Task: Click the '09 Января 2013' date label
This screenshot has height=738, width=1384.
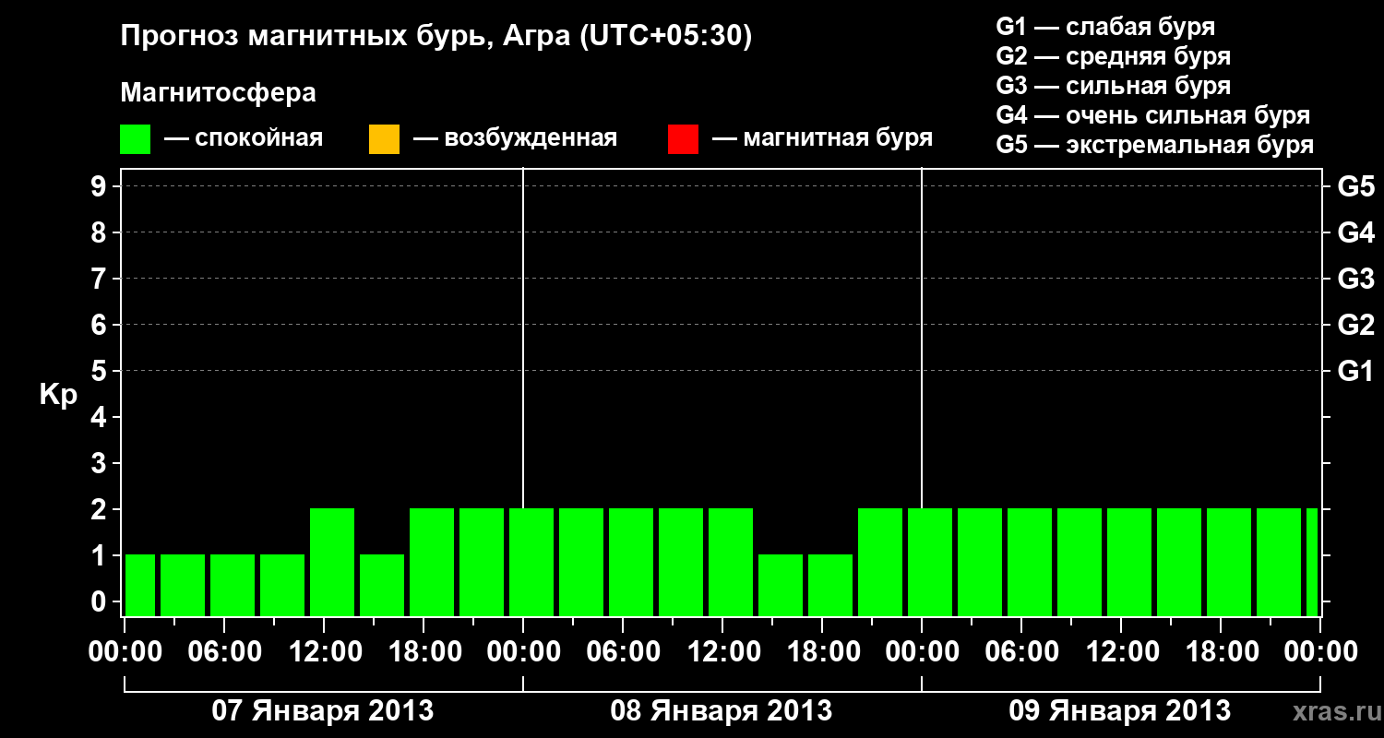Action: [1120, 711]
